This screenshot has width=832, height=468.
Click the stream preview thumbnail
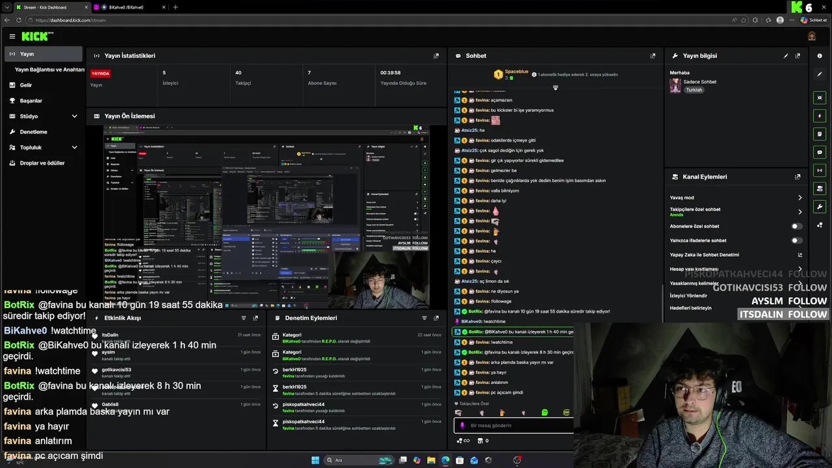[x=266, y=216]
